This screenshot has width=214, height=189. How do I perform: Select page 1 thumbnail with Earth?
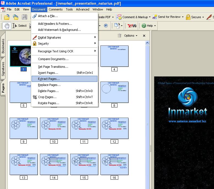click(20, 56)
